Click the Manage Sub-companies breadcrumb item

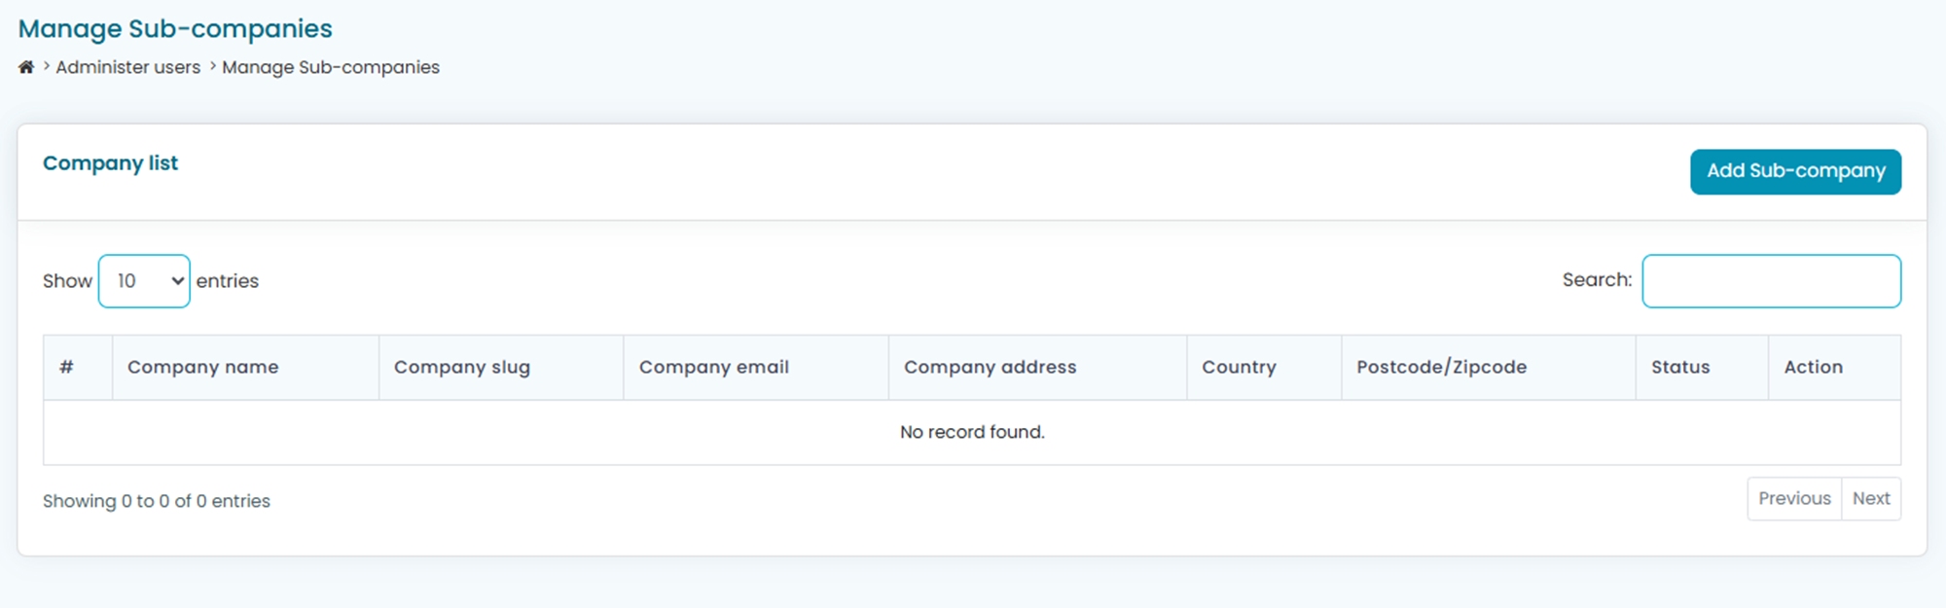(330, 67)
